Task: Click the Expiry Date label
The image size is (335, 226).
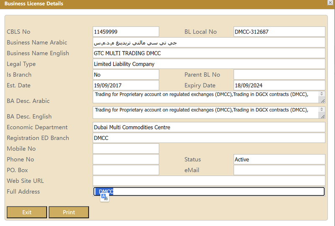Action: click(200, 86)
